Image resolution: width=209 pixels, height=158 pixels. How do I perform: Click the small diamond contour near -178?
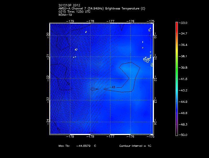point(94,89)
